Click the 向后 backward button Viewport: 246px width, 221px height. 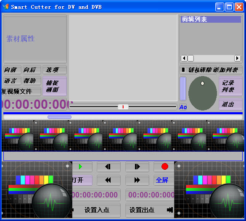click(32, 70)
